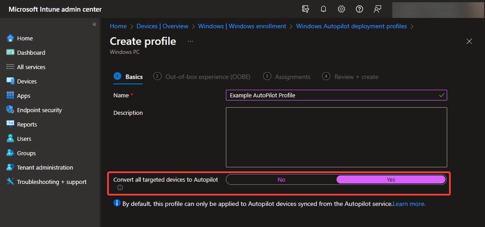
Task: Click the Devices monitor icon in sidebar
Action: (10, 81)
